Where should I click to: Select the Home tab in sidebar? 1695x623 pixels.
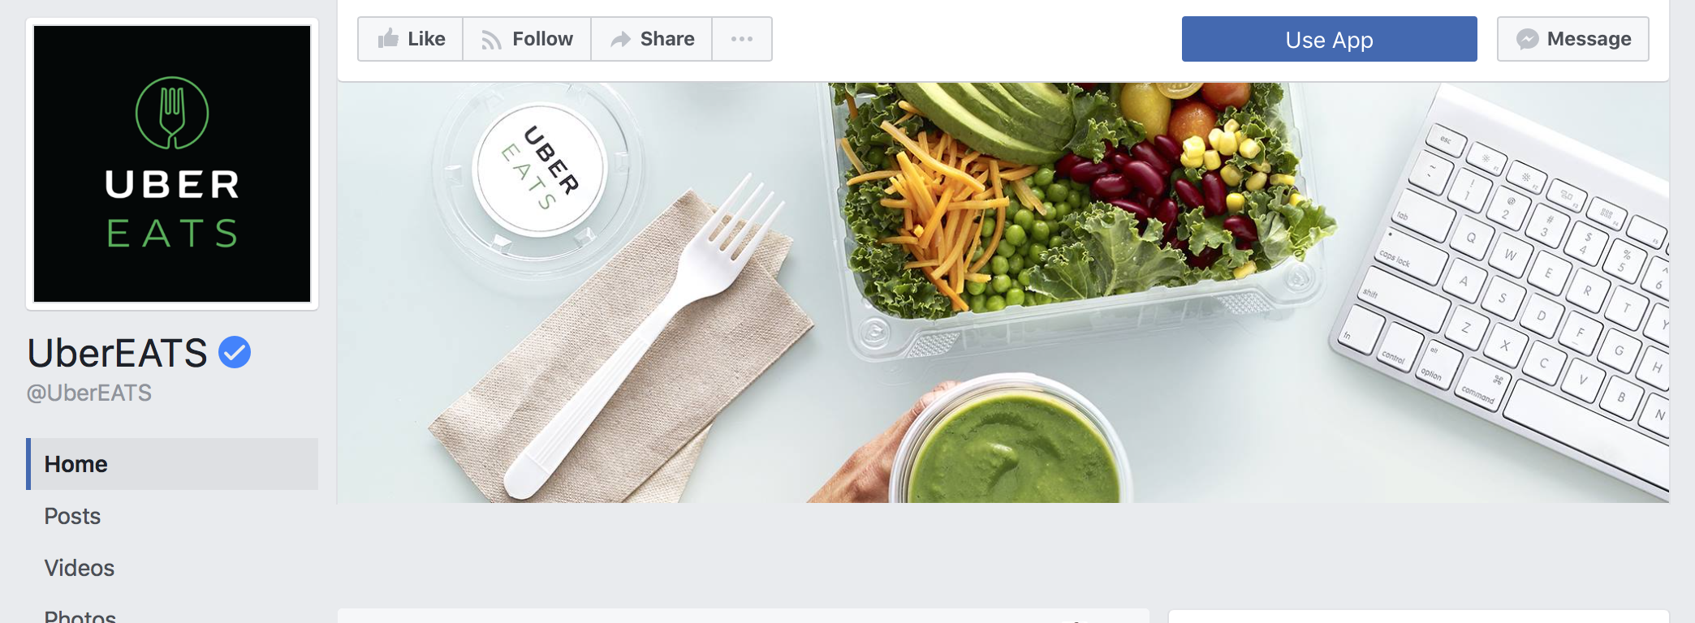point(172,464)
